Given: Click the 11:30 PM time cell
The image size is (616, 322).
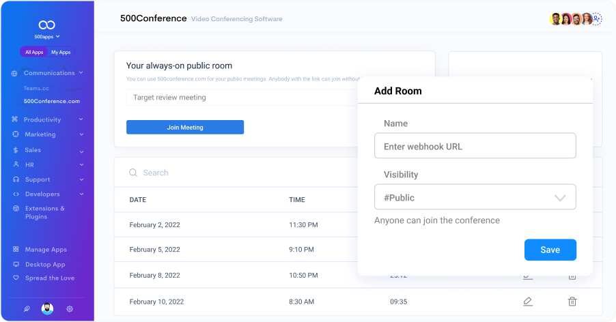Looking at the screenshot, I should [x=304, y=224].
